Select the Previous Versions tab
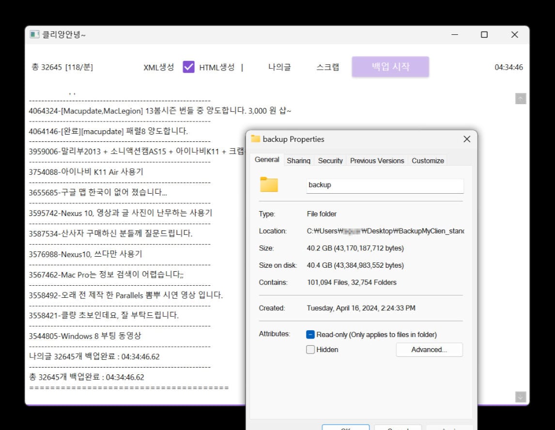Image resolution: width=555 pixels, height=430 pixels. (x=377, y=161)
